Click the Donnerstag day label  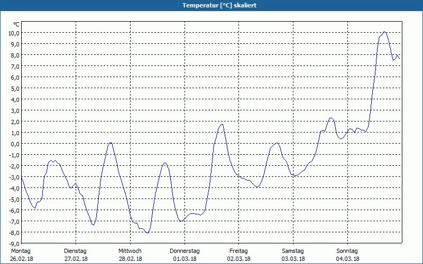click(x=185, y=251)
